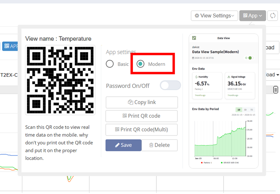Viewport: 280px width, 194px height.
Task: Click the logo icon in Data View preview
Action: coord(194,38)
